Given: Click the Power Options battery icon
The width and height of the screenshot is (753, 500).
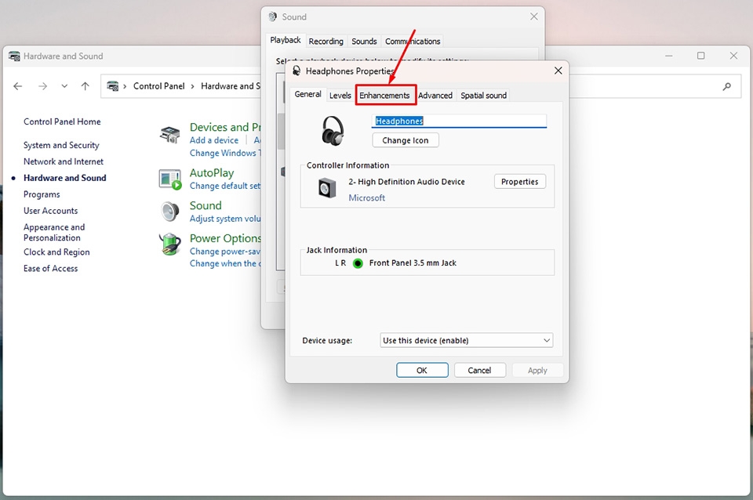Looking at the screenshot, I should [x=169, y=245].
